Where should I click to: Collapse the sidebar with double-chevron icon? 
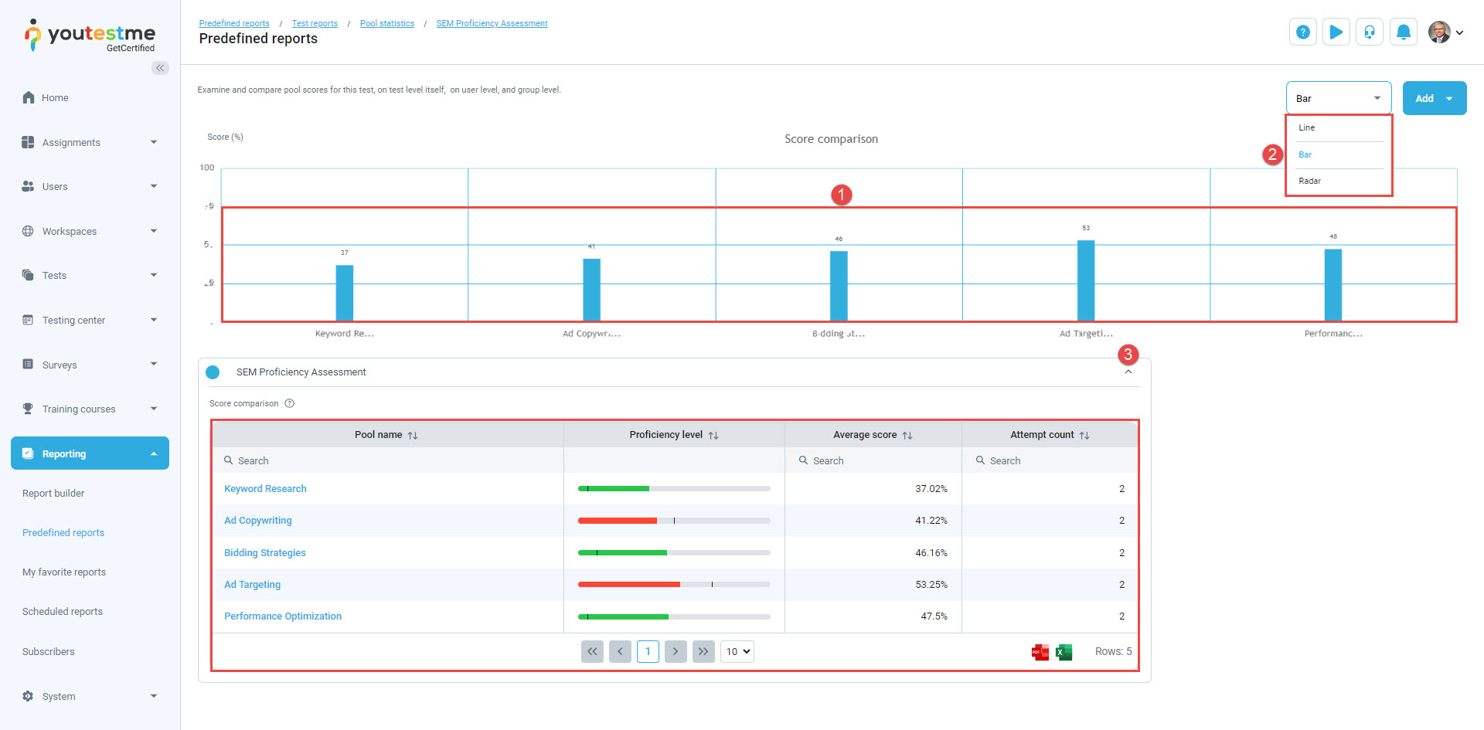point(160,68)
